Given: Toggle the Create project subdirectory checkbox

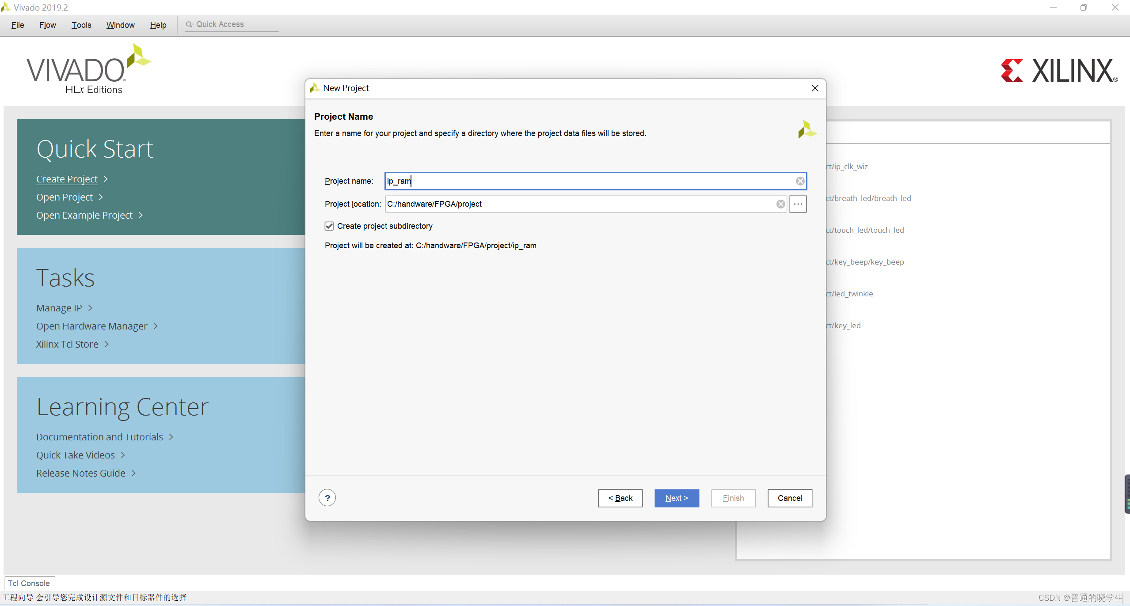Looking at the screenshot, I should [x=329, y=226].
